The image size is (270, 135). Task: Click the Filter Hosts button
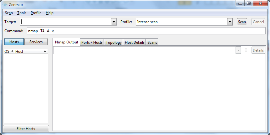coord(26,129)
